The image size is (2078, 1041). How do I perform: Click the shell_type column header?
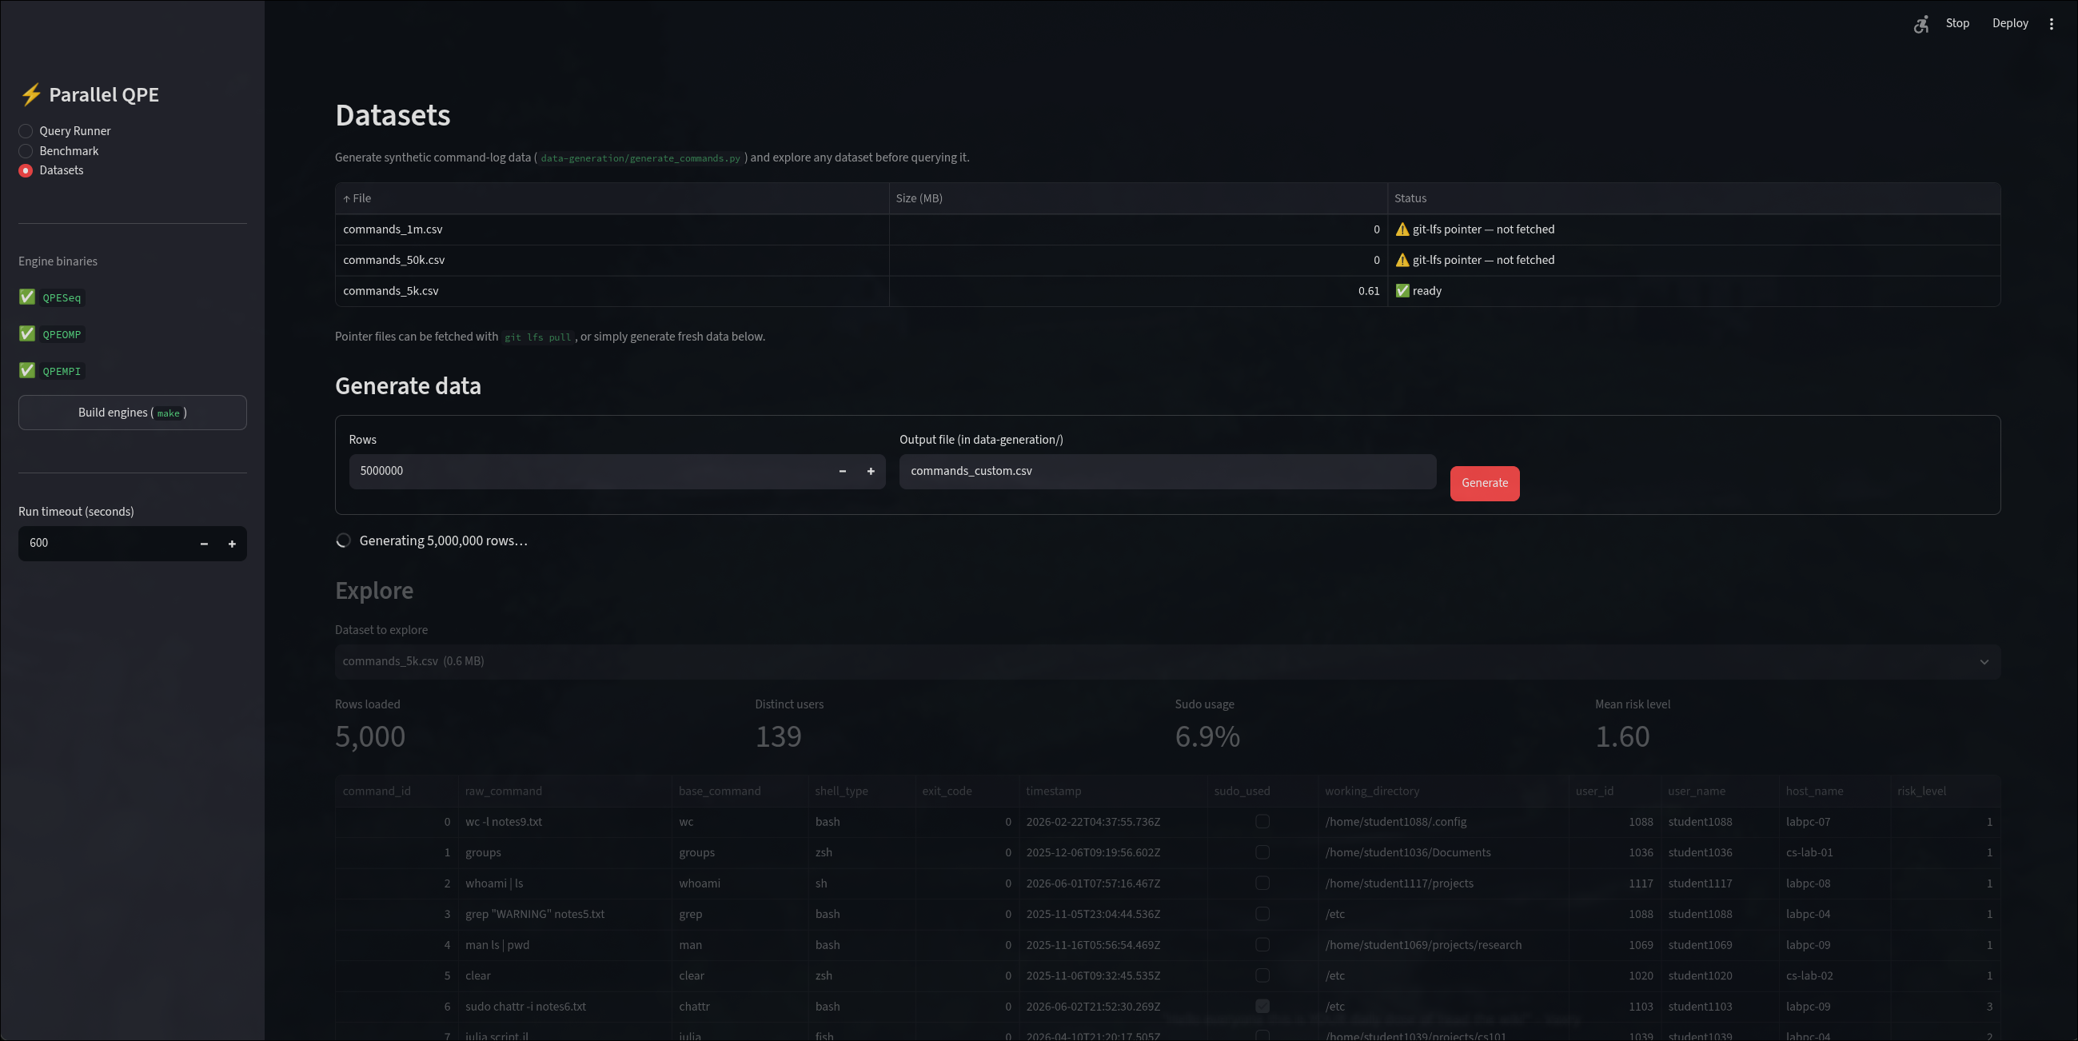[x=862, y=791]
